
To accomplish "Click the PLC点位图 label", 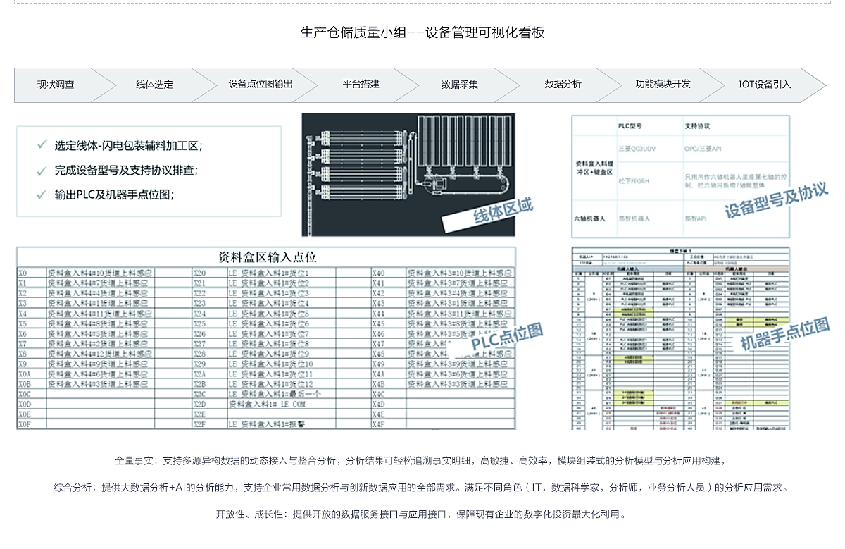I will click(507, 335).
